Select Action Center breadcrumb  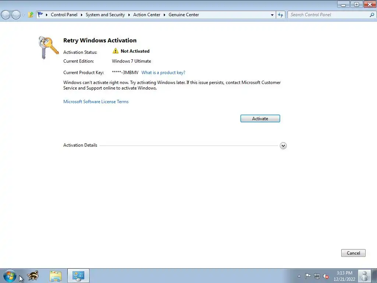pos(147,15)
